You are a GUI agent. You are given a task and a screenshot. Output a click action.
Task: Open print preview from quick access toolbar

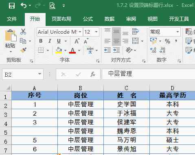pyautogui.click(x=52, y=6)
